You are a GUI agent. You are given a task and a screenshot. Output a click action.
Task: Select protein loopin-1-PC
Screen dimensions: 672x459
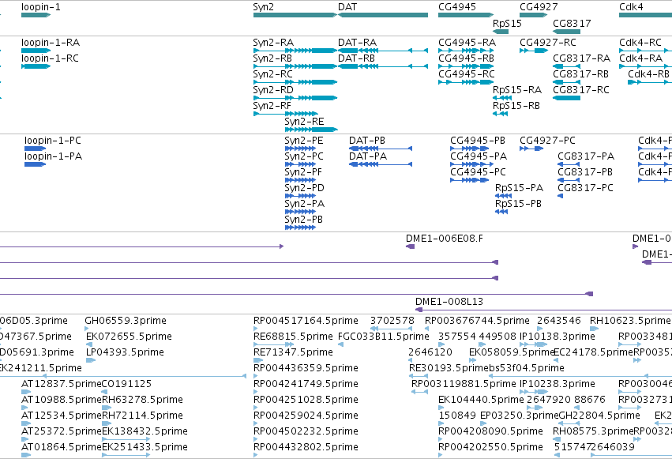click(36, 149)
